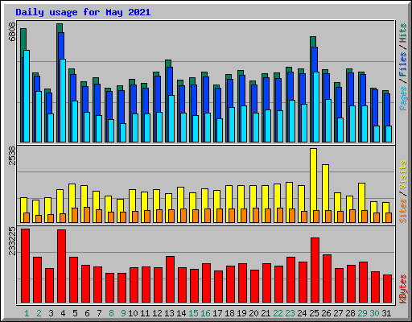Click the cyan Pages bar for day 9
412x322 pixels.
click(123, 133)
